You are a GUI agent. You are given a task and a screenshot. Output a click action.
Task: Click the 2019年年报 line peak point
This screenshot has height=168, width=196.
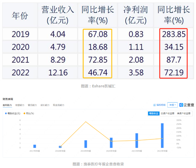(86, 122)
